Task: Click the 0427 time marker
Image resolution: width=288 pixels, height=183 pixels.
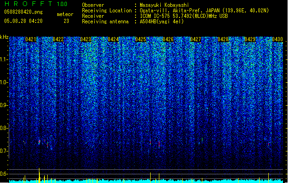Action: 196,39
